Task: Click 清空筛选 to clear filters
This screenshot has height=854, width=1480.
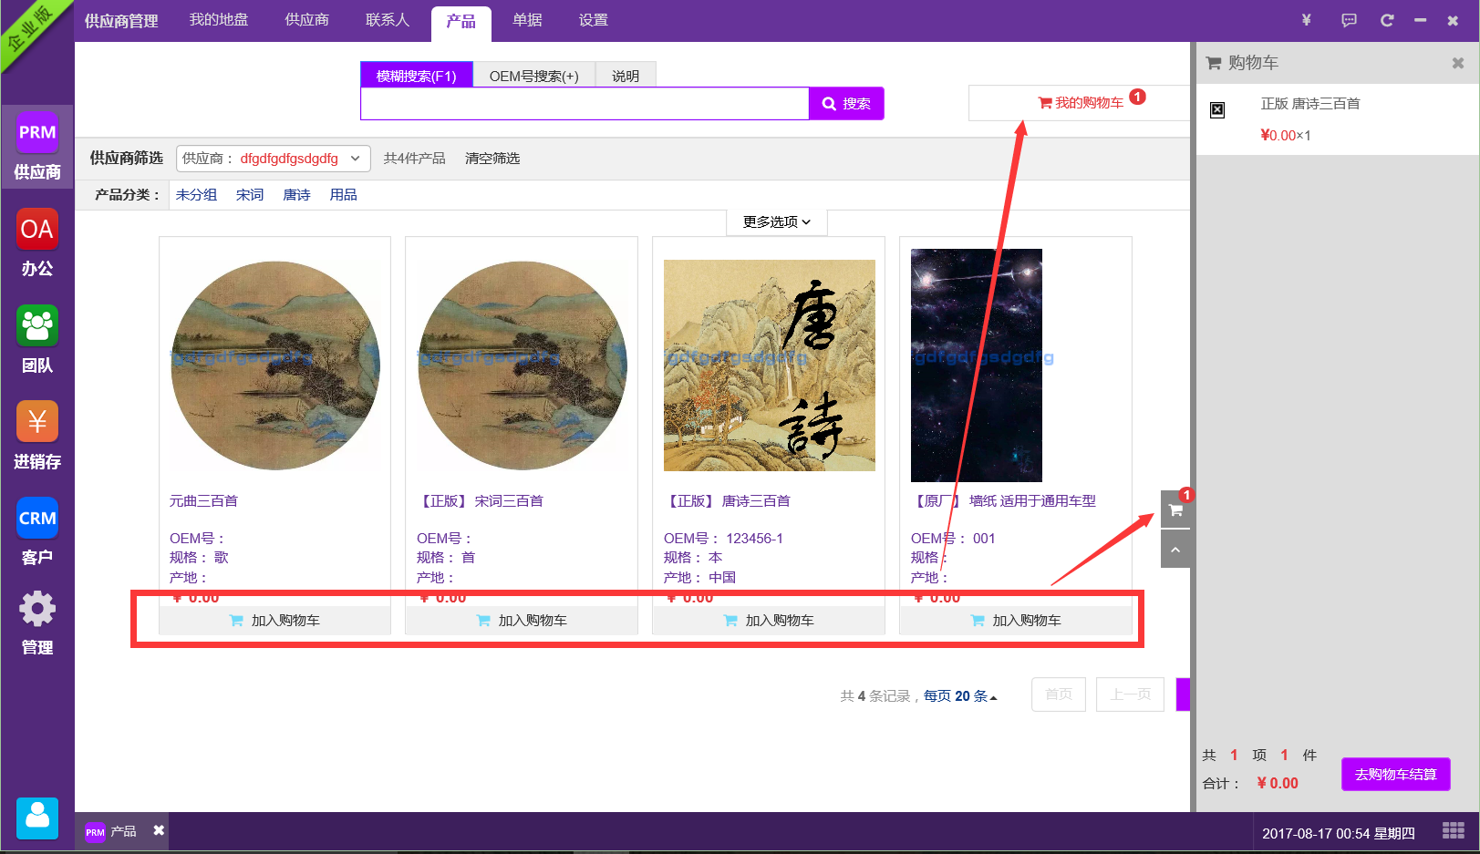Action: click(492, 159)
